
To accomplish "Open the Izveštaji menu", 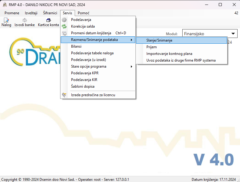I will [31, 13].
